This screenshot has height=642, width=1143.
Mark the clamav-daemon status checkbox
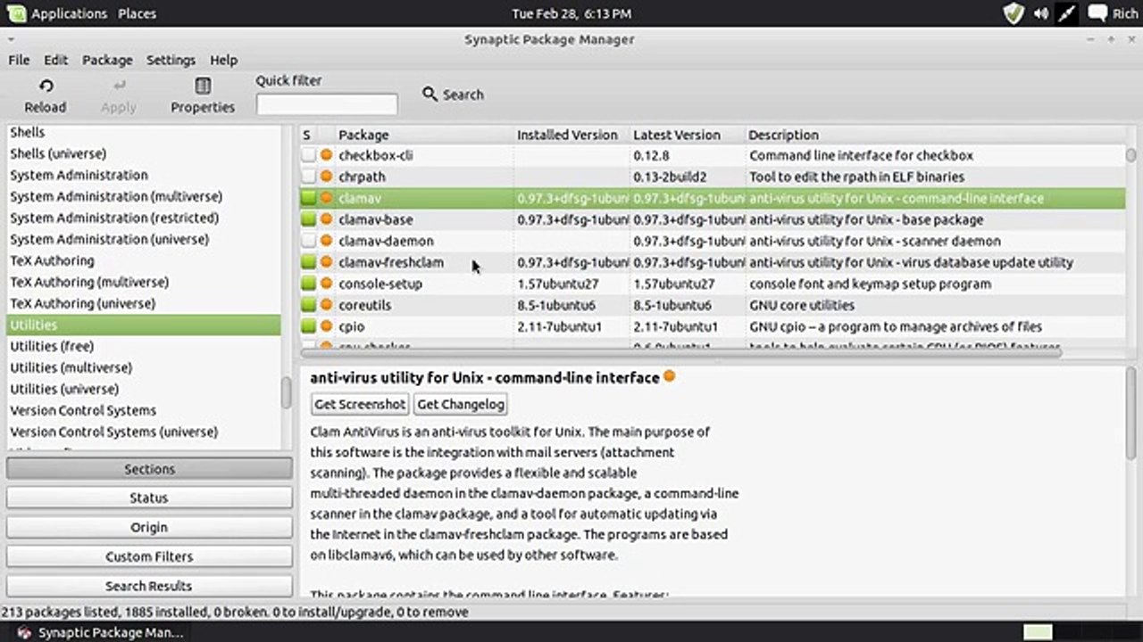coord(308,241)
